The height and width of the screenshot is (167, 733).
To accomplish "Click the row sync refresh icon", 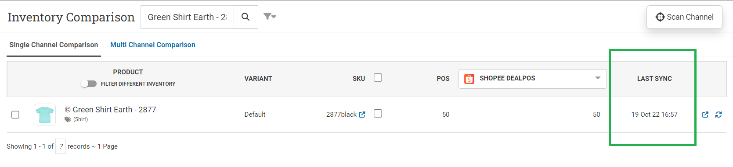I will [x=719, y=115].
